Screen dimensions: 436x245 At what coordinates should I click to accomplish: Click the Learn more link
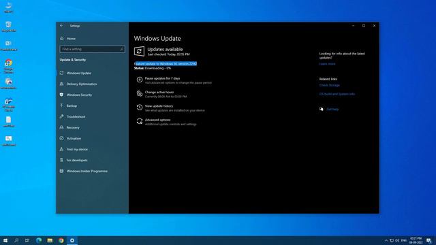tap(327, 64)
